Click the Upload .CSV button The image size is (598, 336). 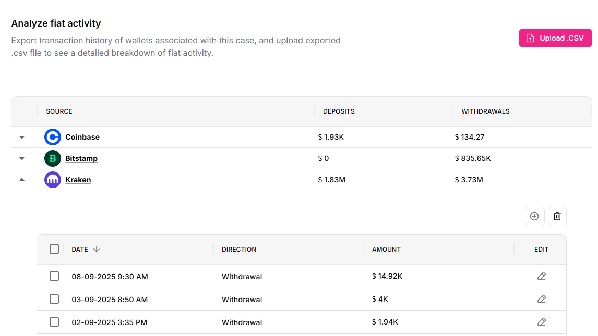click(x=555, y=38)
